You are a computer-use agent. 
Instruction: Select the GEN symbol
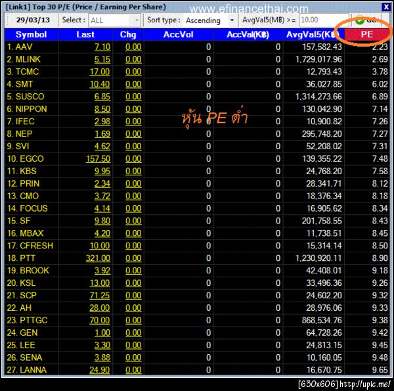[x=29, y=333]
